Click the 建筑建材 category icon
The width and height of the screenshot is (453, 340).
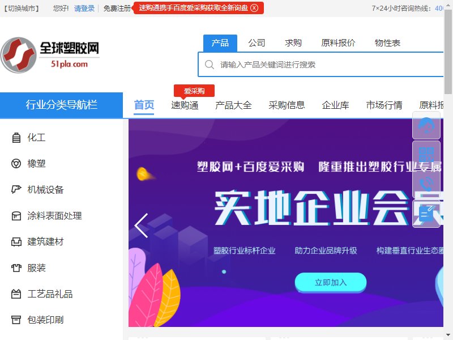click(x=16, y=242)
